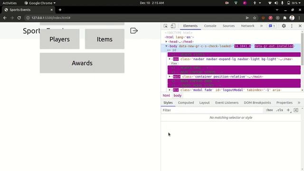Close the DevTools panel
Screen dimensions: 304x171
300,26
